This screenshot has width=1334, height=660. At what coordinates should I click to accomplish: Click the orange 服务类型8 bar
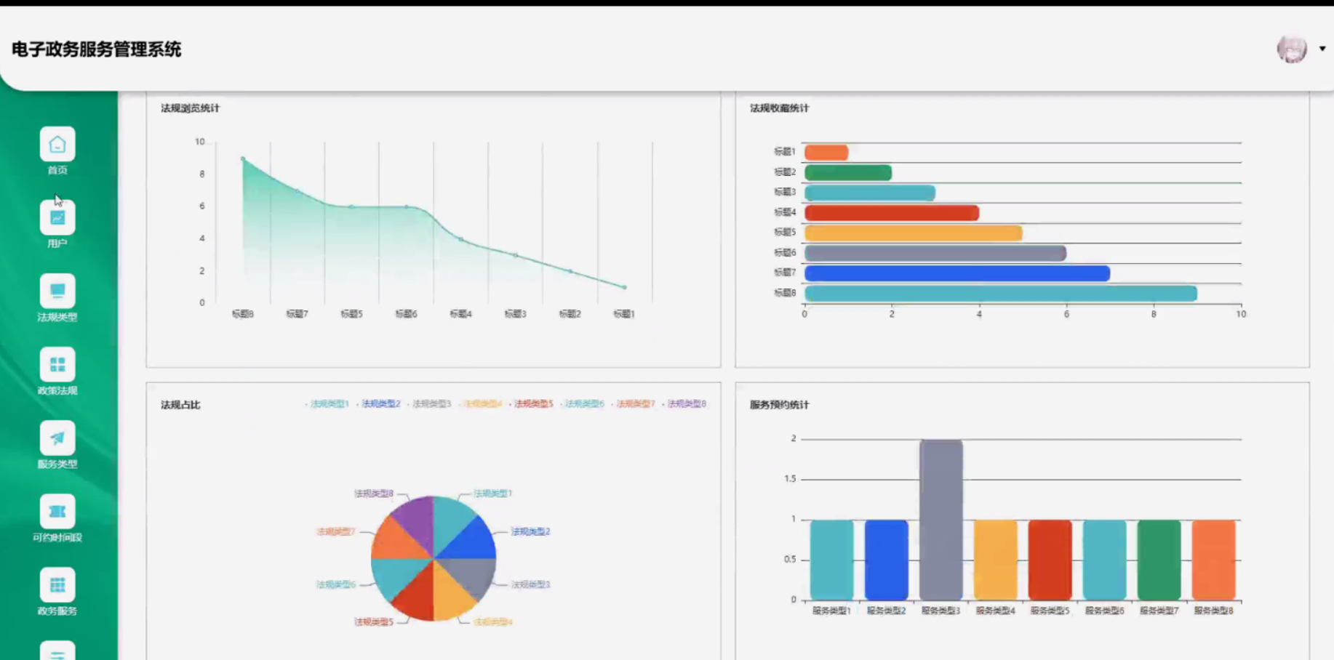coord(1214,560)
